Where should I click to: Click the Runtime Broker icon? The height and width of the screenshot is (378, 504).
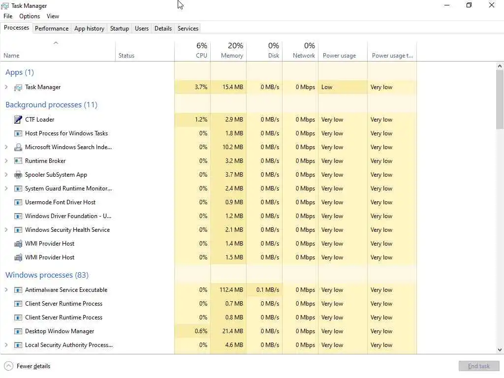click(18, 161)
